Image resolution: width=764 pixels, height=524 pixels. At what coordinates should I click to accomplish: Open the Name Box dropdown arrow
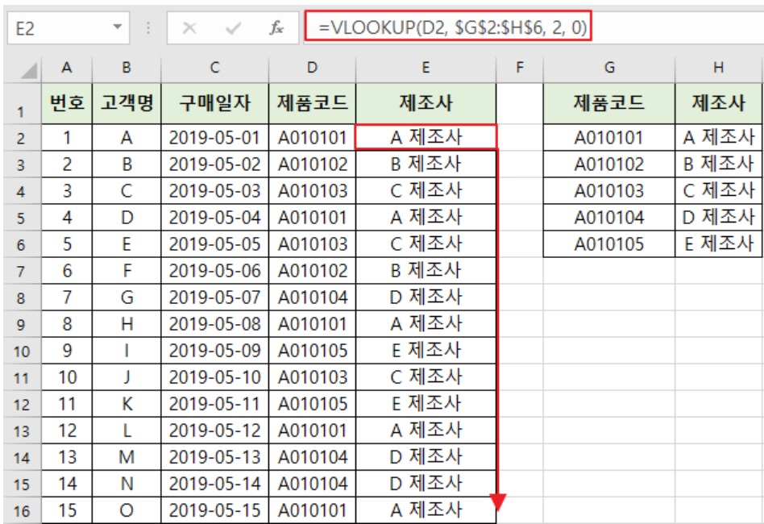[x=118, y=27]
